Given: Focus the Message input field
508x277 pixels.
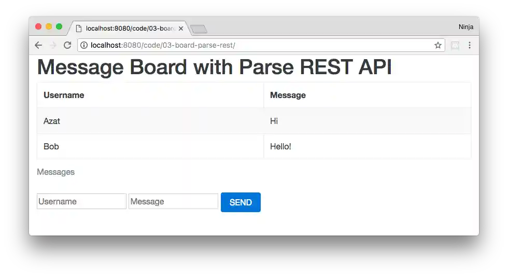Looking at the screenshot, I should [173, 201].
